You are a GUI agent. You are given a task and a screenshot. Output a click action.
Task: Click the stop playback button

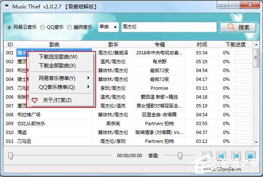pos(250,156)
